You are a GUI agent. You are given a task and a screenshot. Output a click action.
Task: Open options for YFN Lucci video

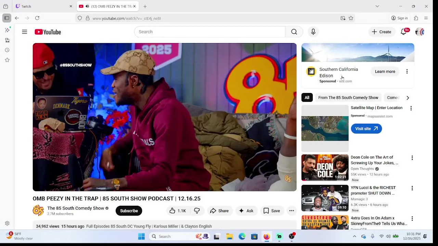[412, 188]
